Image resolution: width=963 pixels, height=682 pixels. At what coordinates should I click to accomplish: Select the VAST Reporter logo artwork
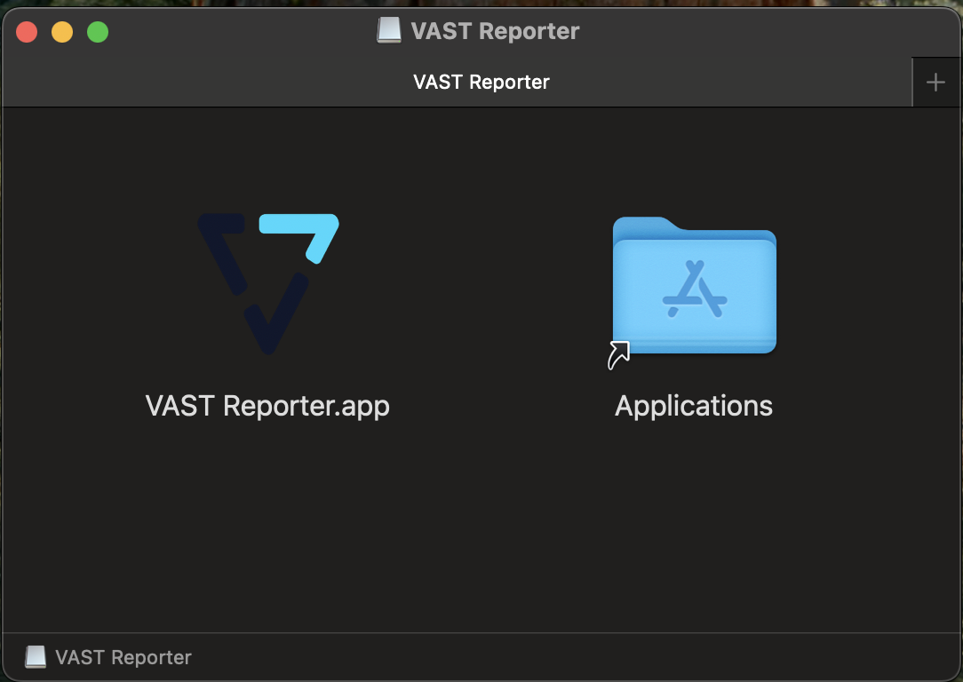(x=267, y=282)
